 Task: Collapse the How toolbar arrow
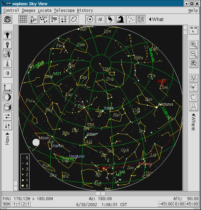tap(7, 134)
